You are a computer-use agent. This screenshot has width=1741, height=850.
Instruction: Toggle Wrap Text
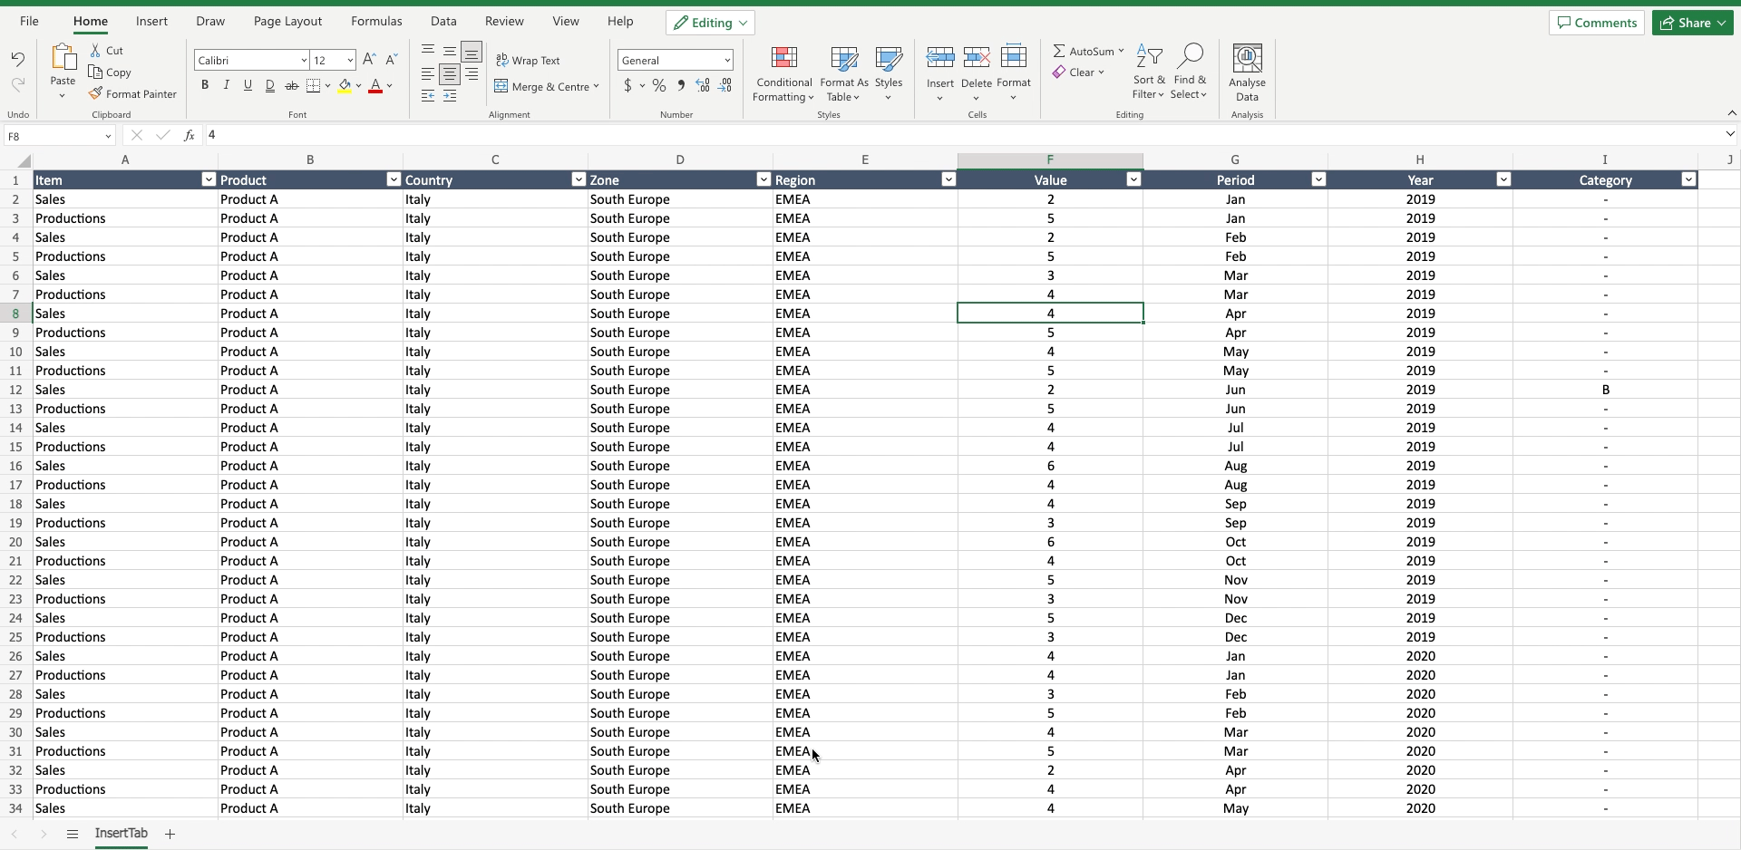528,61
